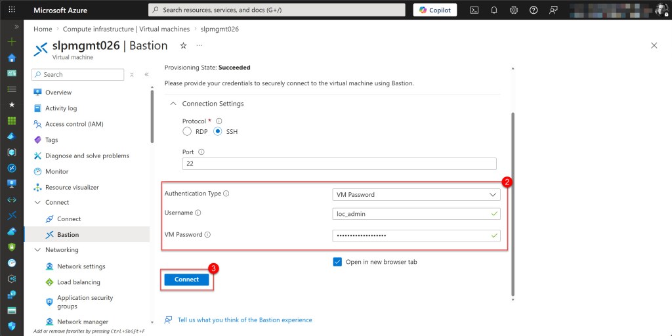Open the Help question mark icon
Image resolution: width=672 pixels, height=336 pixels.
pyautogui.click(x=534, y=10)
